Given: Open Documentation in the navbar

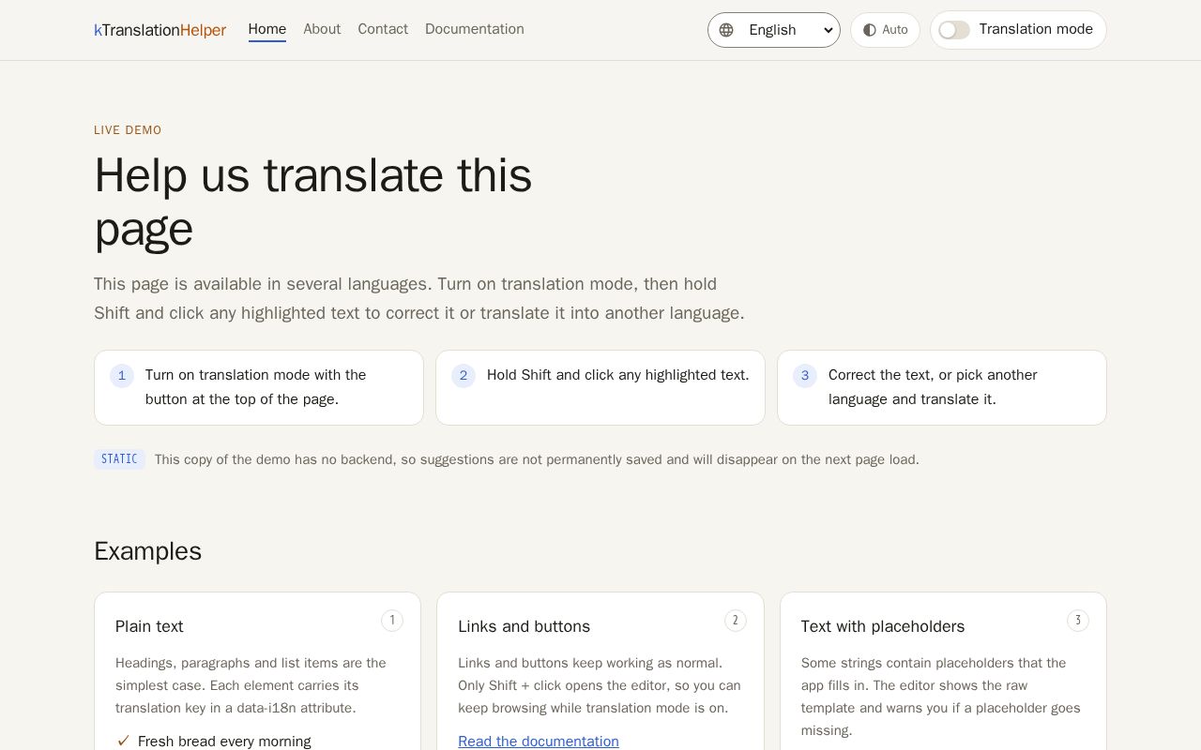Looking at the screenshot, I should (475, 29).
